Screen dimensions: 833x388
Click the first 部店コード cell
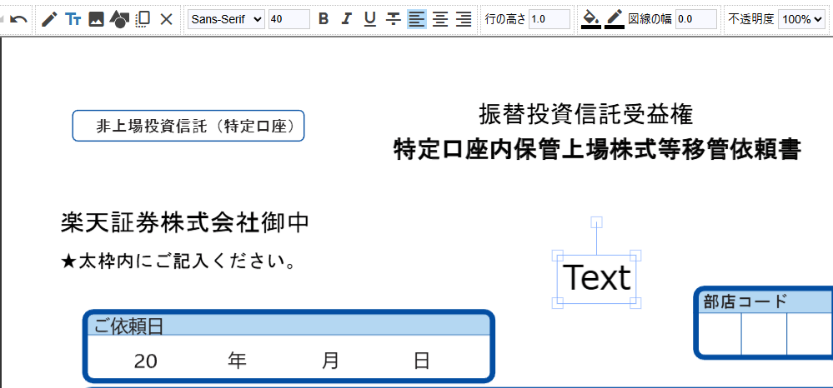(720, 333)
